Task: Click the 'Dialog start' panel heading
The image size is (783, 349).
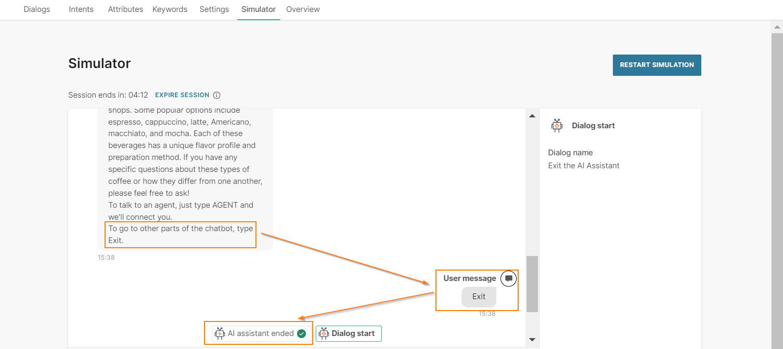Action: 593,126
